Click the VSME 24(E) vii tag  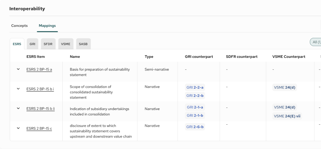tap(287, 116)
